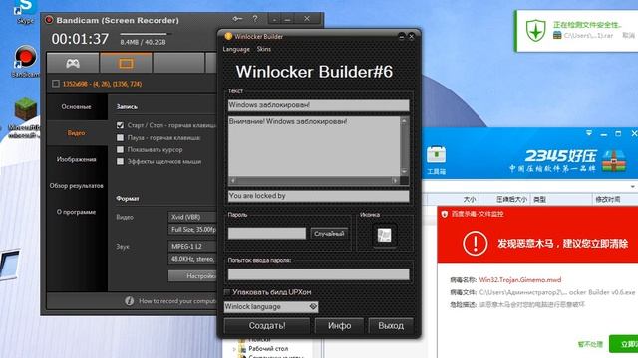Viewport: 638px width, 358px height.
Task: Click the text area horizontal scrollbar left arrow
Action: (232, 181)
